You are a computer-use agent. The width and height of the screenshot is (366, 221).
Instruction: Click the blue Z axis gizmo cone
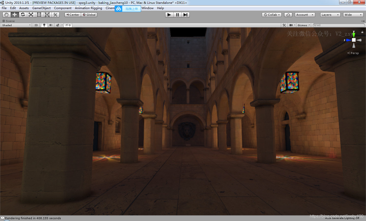tap(348, 40)
